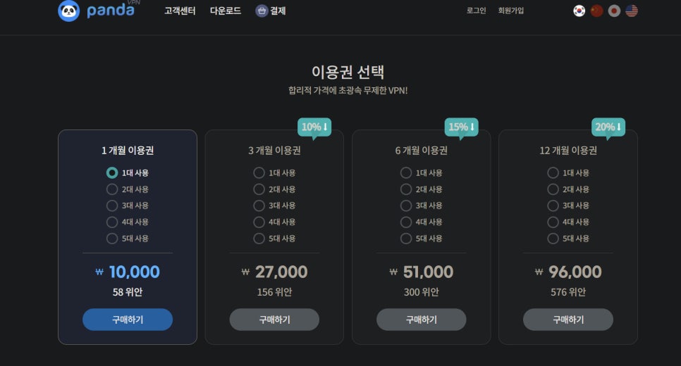This screenshot has width=681, height=366.
Task: Switch language to Korean flag
Action: pos(579,11)
